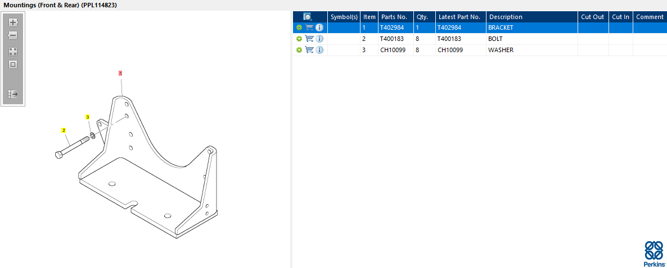
Task: Click green gear icon for BOLT row
Action: [299, 39]
